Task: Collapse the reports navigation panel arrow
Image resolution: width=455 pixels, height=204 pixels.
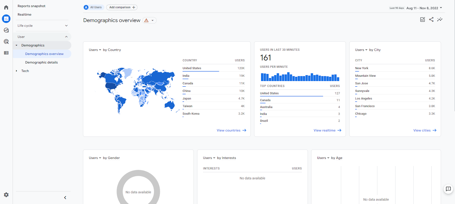Action: [x=65, y=197]
